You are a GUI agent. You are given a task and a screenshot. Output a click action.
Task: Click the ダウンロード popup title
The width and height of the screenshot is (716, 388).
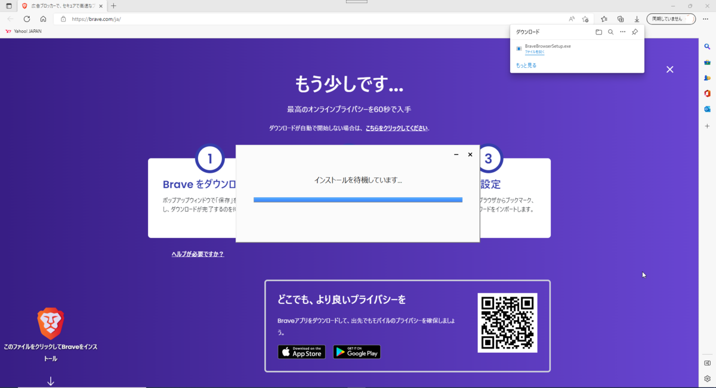[x=528, y=32]
